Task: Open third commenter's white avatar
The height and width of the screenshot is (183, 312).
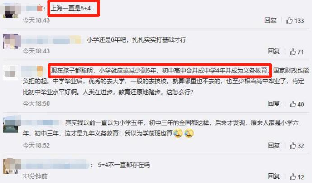Action: [x=10, y=72]
